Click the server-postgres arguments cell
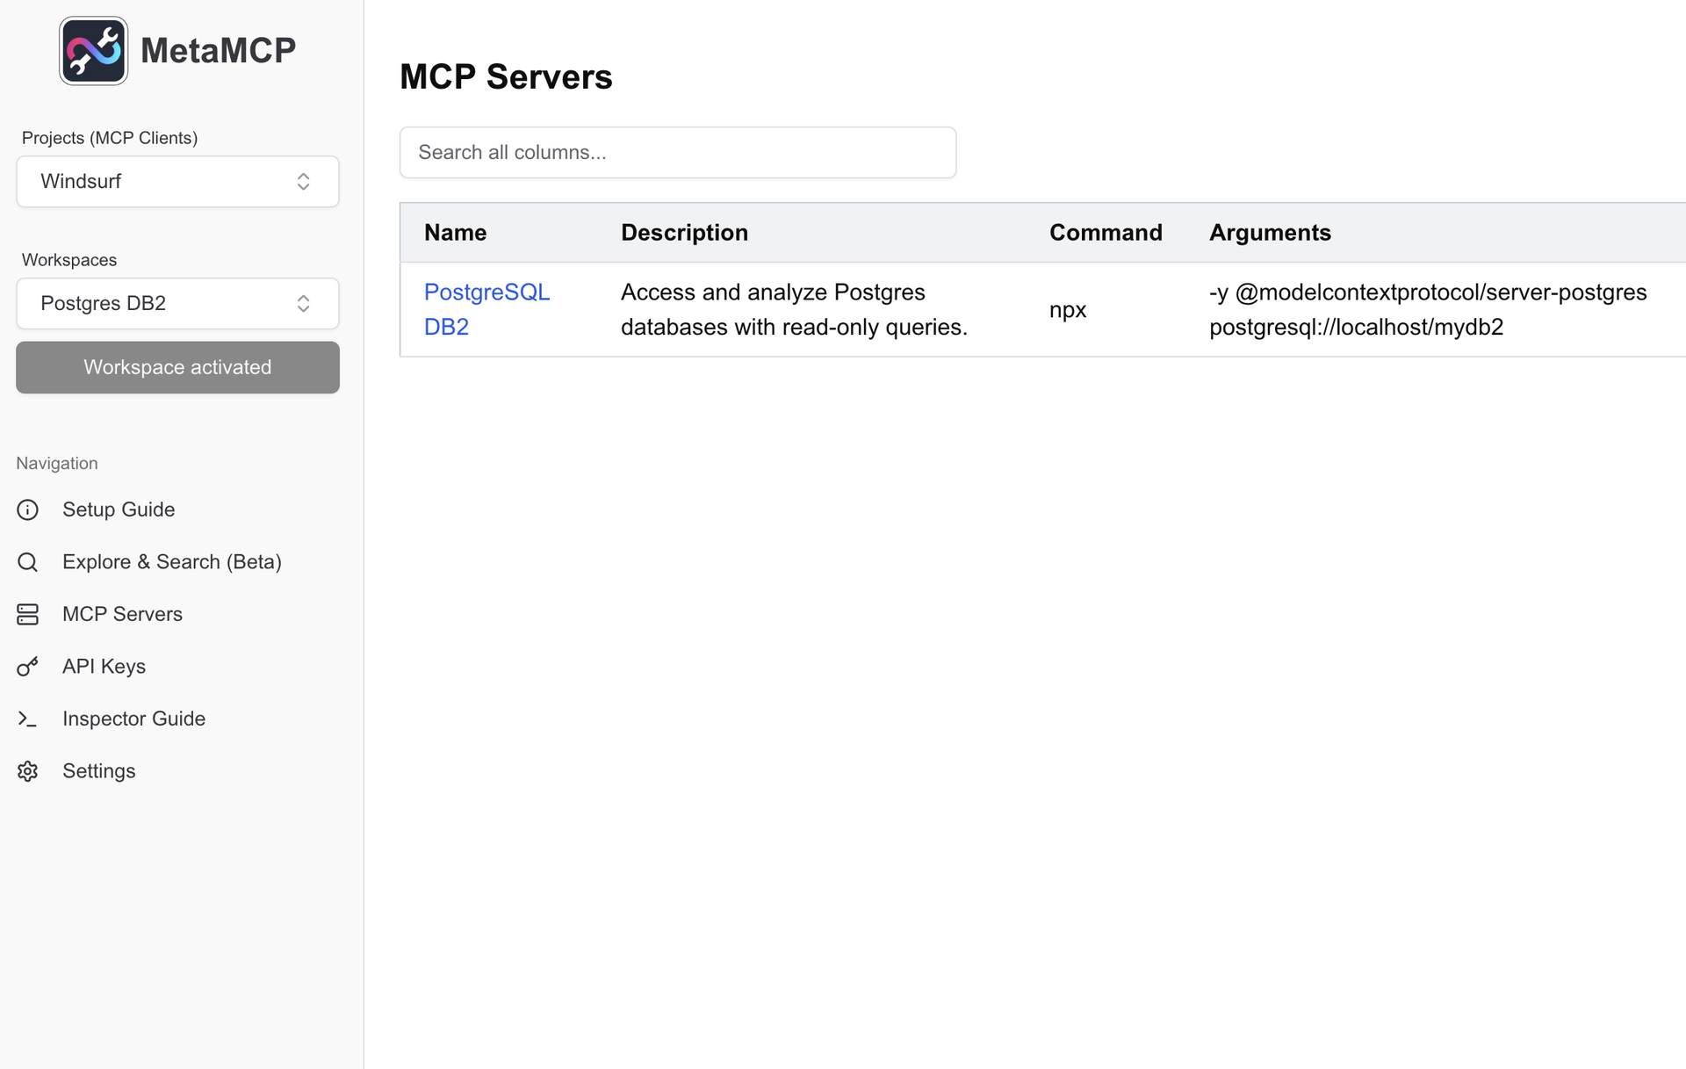The width and height of the screenshot is (1686, 1069). coord(1428,309)
